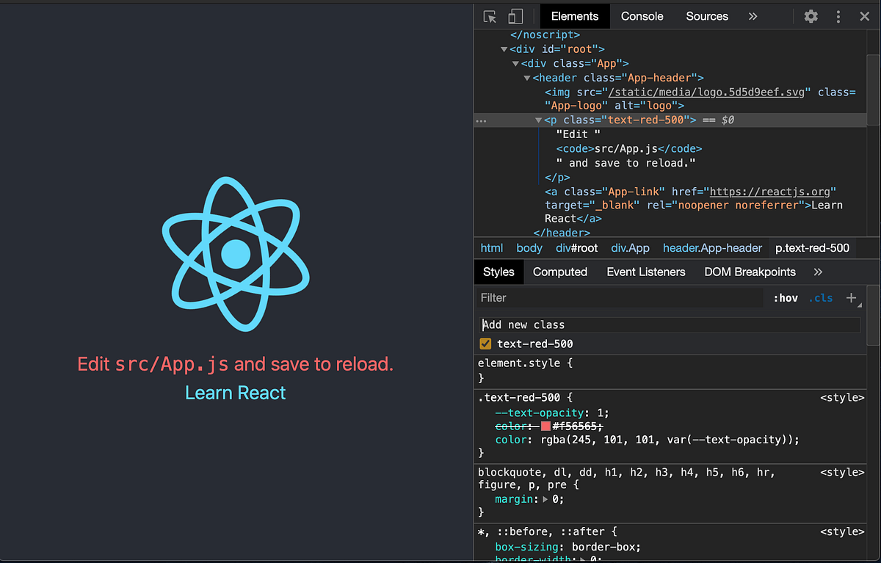Switch to the Event Listeners tab
The width and height of the screenshot is (881, 563).
(x=645, y=272)
